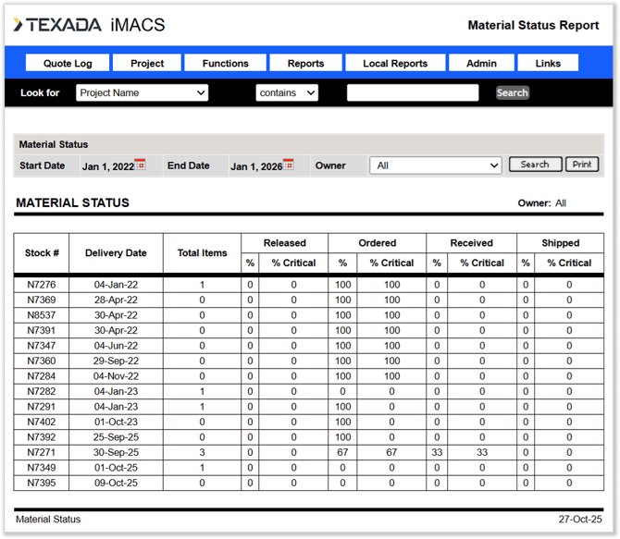Select stock number N7276 row
This screenshot has height=539, width=620.
pos(42,285)
